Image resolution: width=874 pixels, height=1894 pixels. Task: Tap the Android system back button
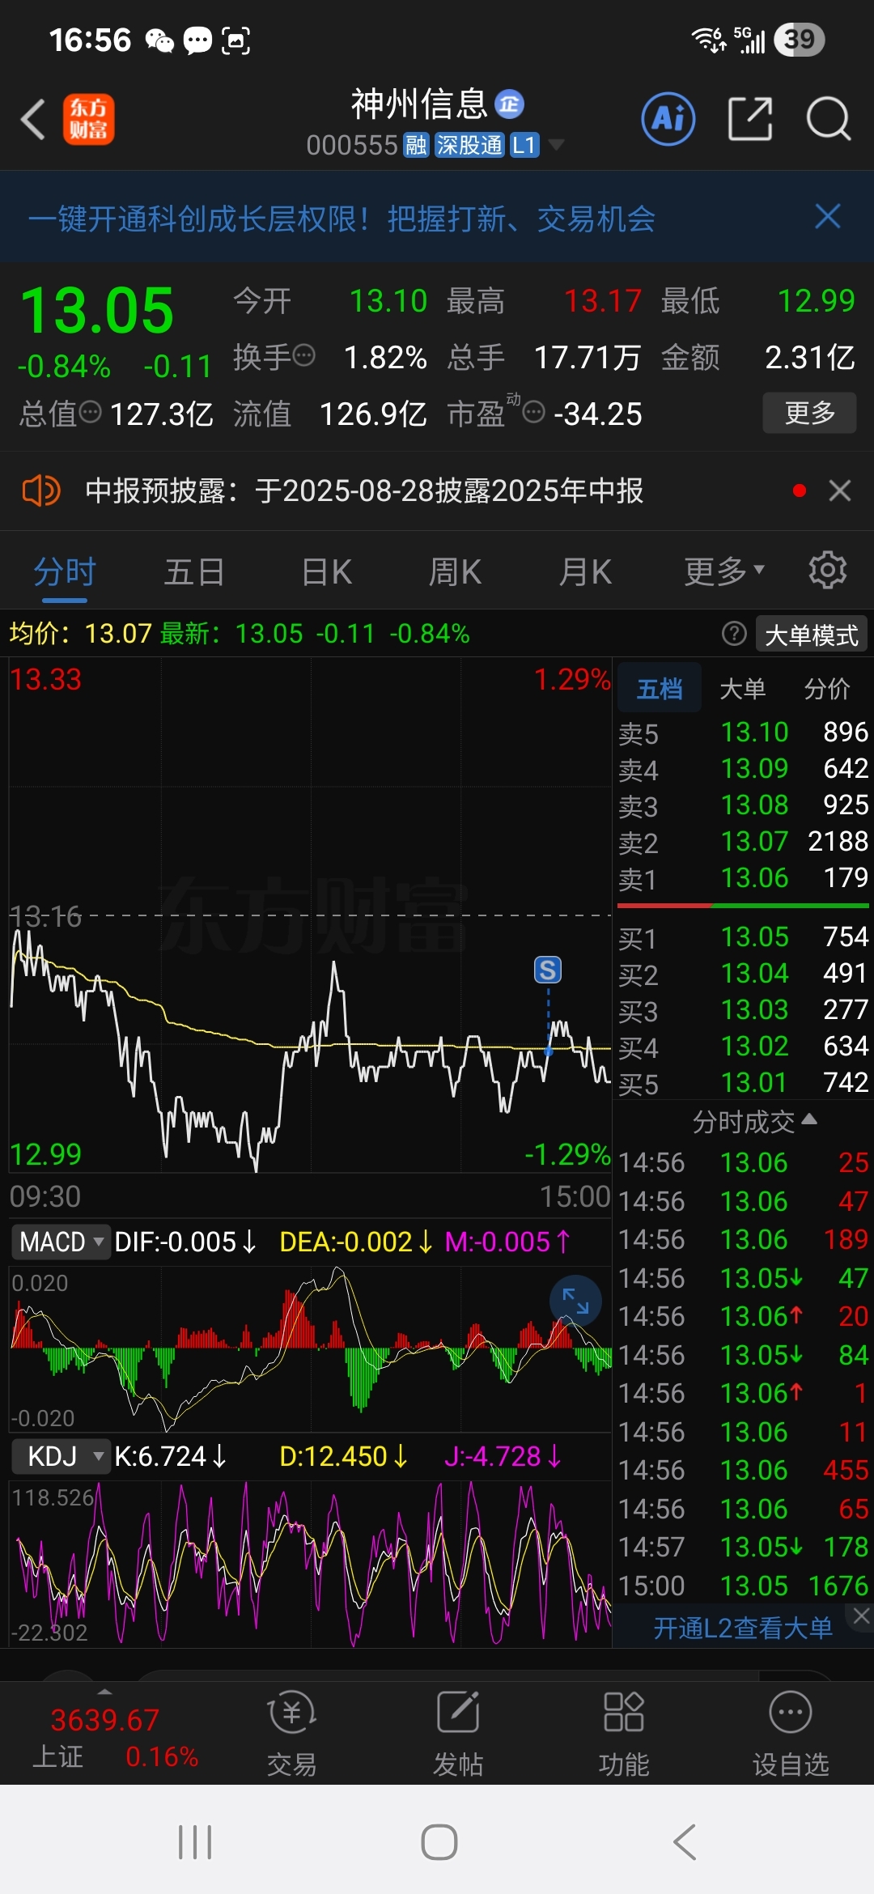[x=685, y=1843]
